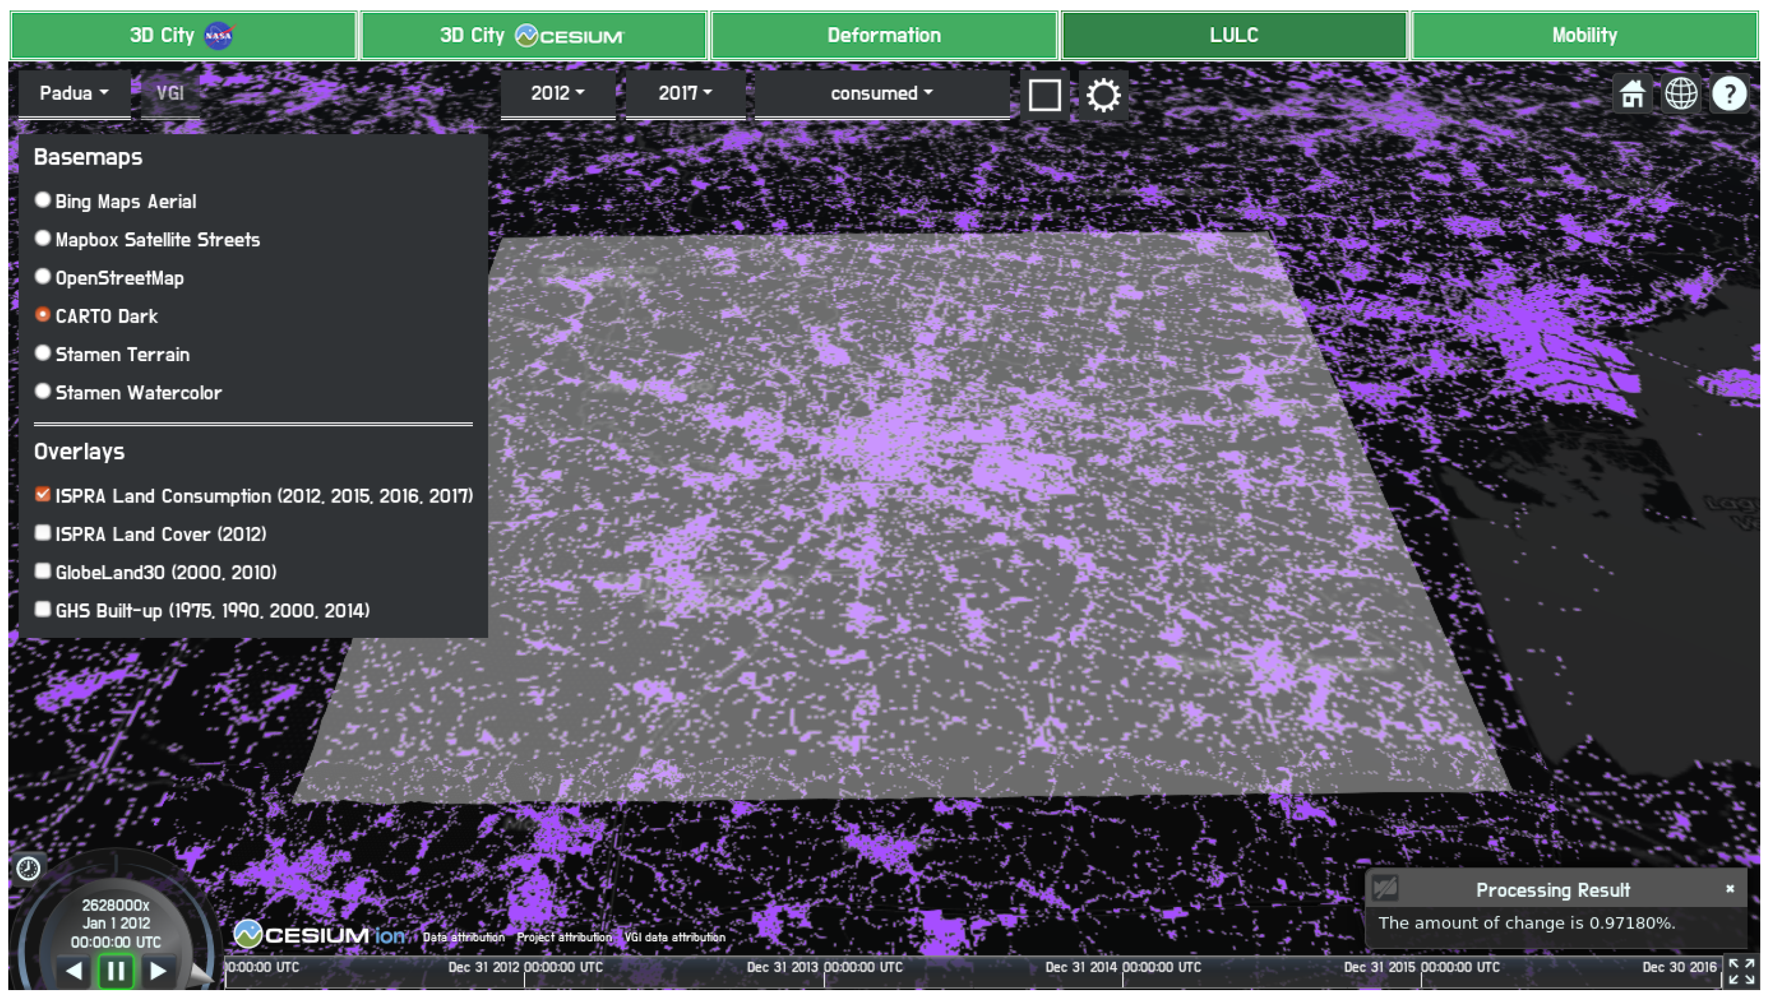1771x999 pixels.
Task: Click the home view icon
Action: click(1632, 93)
